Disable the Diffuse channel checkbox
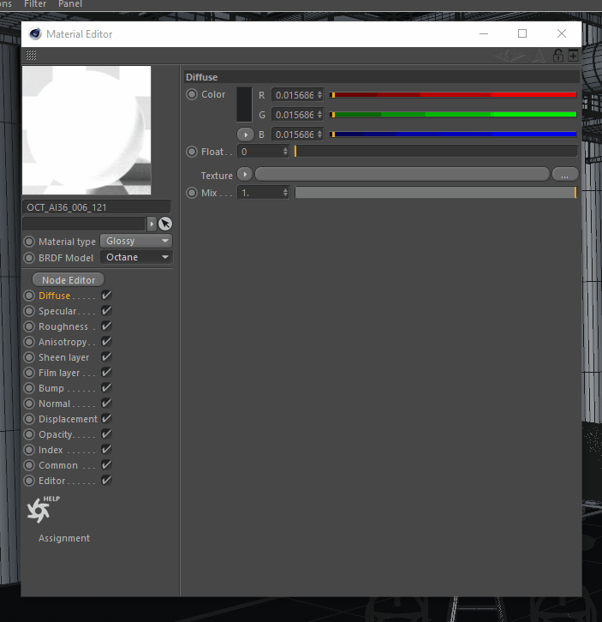Screen dimensions: 602x622 click(106, 295)
